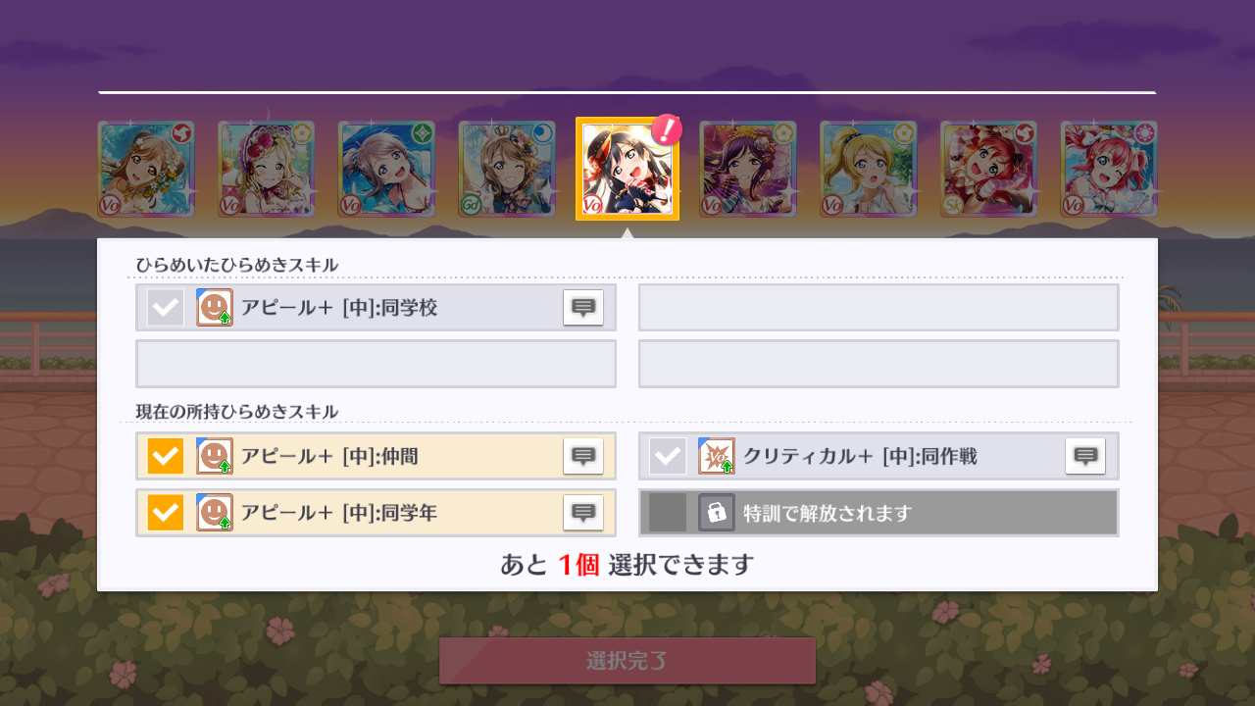The image size is (1255, 706).
Task: Select the first member card thumbnail
Action: click(146, 169)
